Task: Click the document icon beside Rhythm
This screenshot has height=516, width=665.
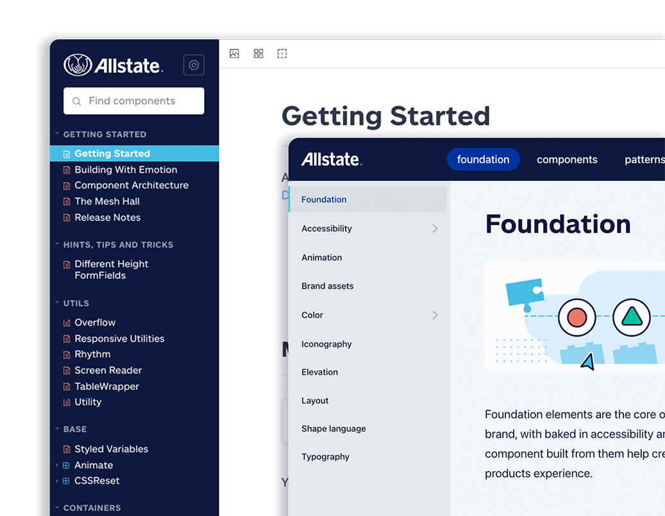Action: (x=67, y=354)
